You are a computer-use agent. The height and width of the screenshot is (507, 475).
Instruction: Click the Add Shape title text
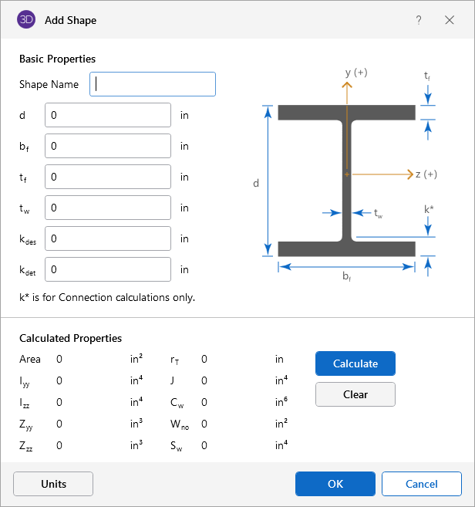pos(71,20)
